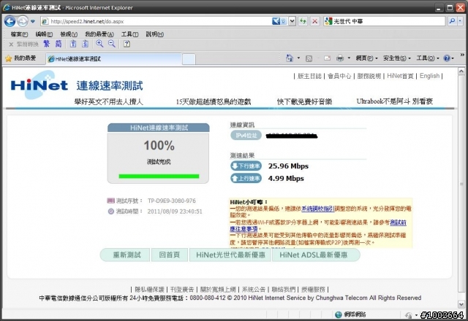Expand the address bar history dropdown
This screenshot has height=321, width=468.
pyautogui.click(x=292, y=21)
